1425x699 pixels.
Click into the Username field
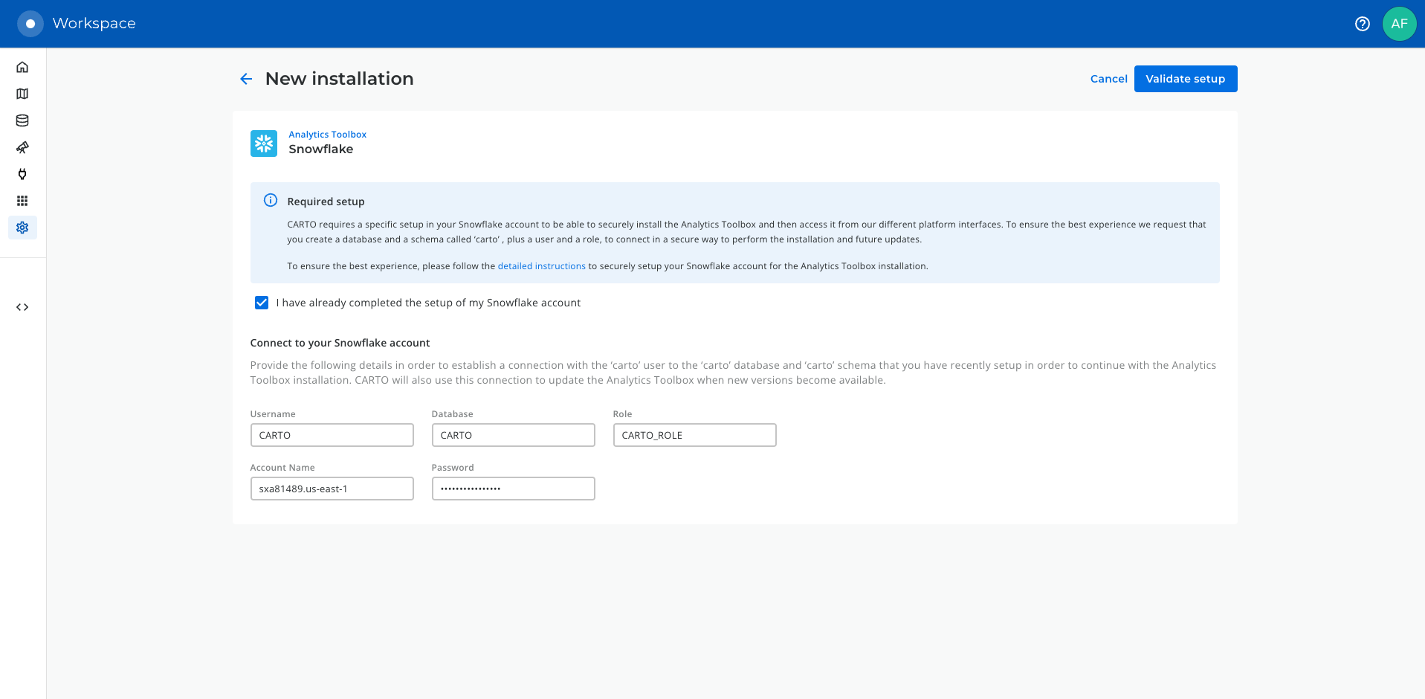click(332, 435)
